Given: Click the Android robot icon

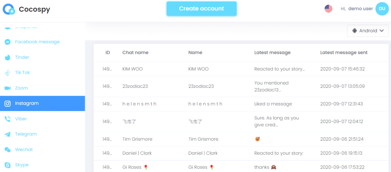Looking at the screenshot, I should (354, 31).
